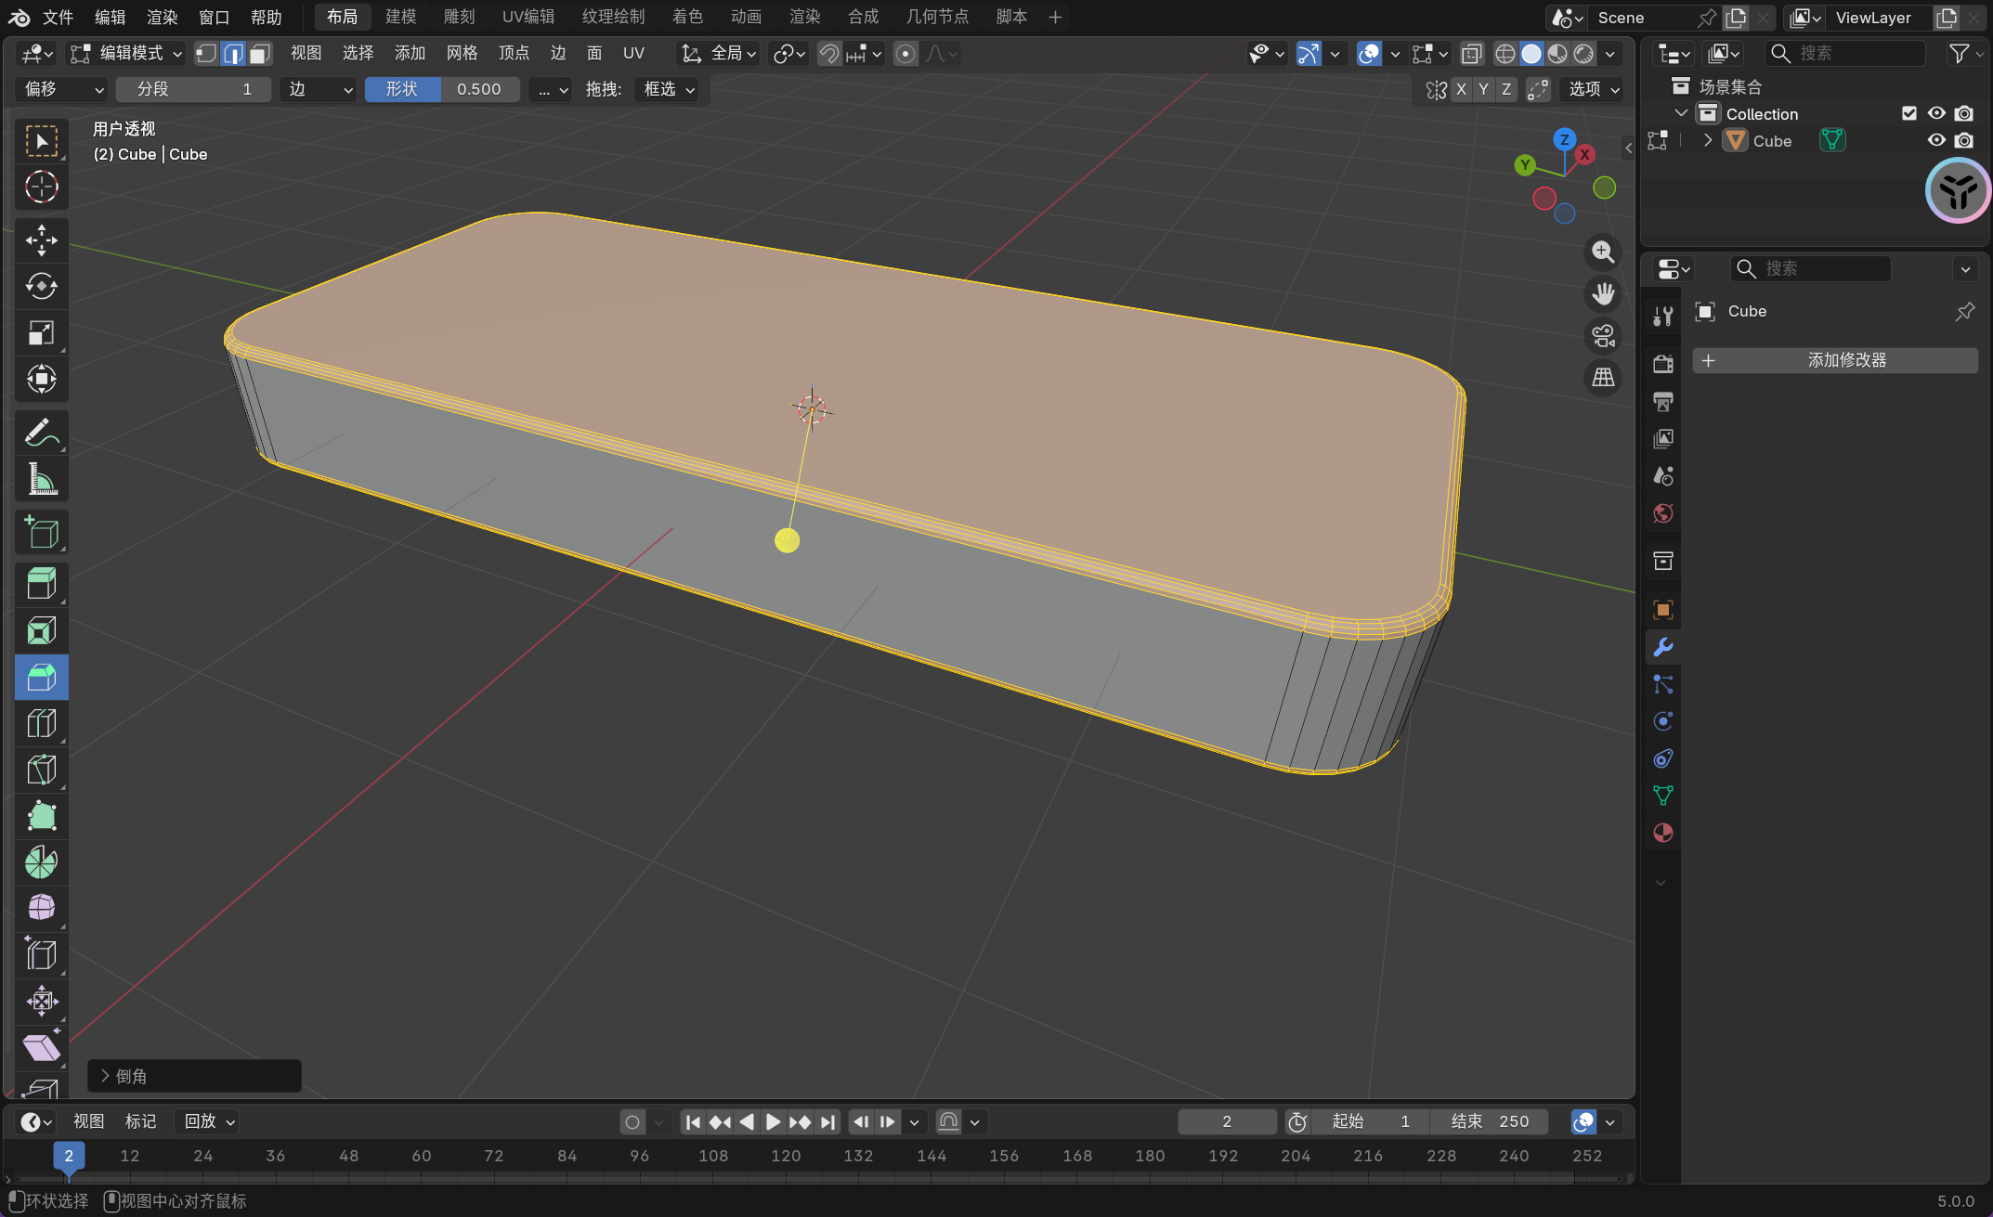This screenshot has width=1993, height=1217.
Task: Open the Material properties tab
Action: click(1663, 833)
